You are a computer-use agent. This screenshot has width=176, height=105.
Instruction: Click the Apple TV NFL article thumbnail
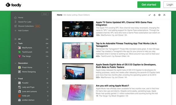[x=78, y=29]
